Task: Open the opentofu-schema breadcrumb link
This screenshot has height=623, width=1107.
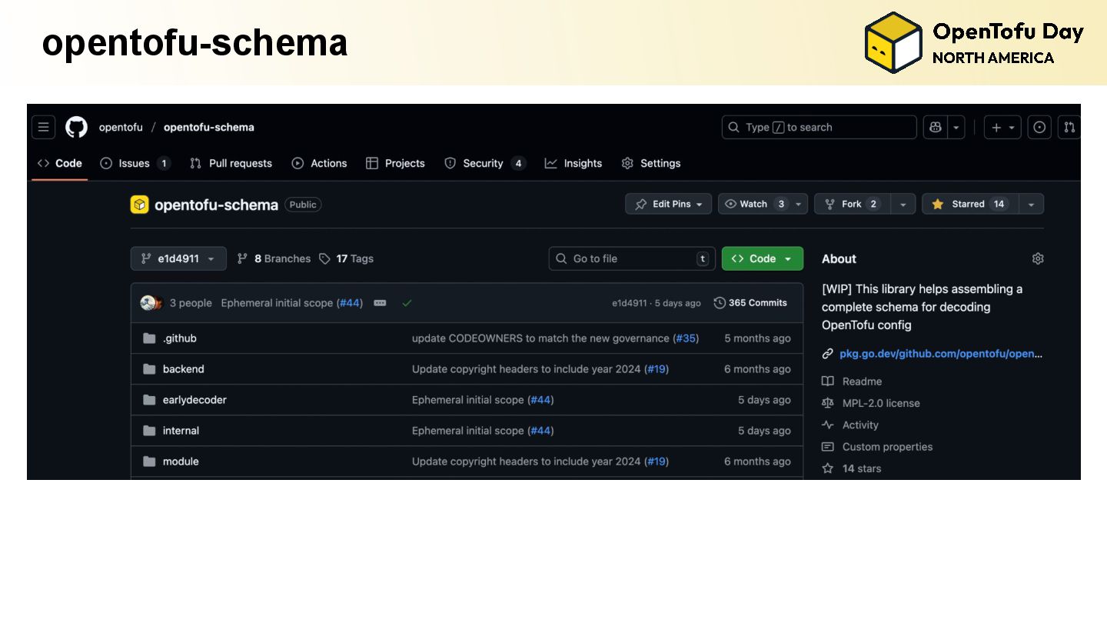Action: 209,127
